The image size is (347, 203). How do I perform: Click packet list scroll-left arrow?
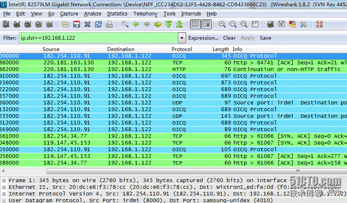pyautogui.click(x=3, y=171)
